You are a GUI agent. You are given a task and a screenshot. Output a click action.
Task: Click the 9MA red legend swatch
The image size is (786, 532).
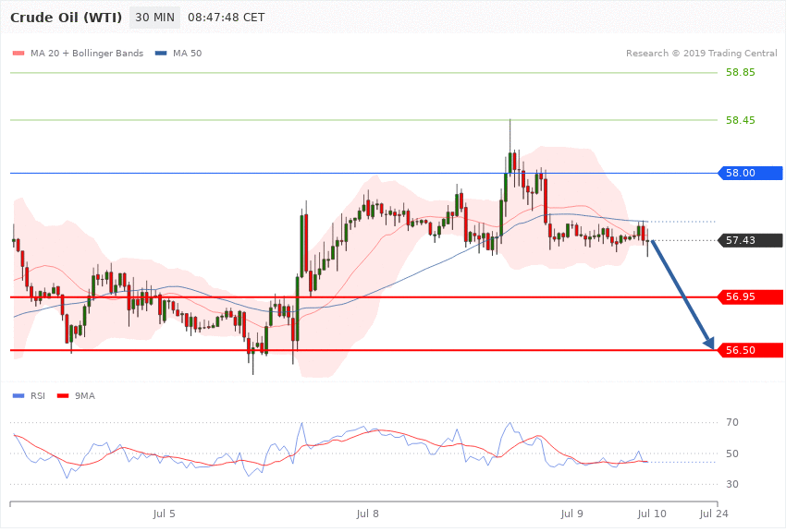coord(63,396)
